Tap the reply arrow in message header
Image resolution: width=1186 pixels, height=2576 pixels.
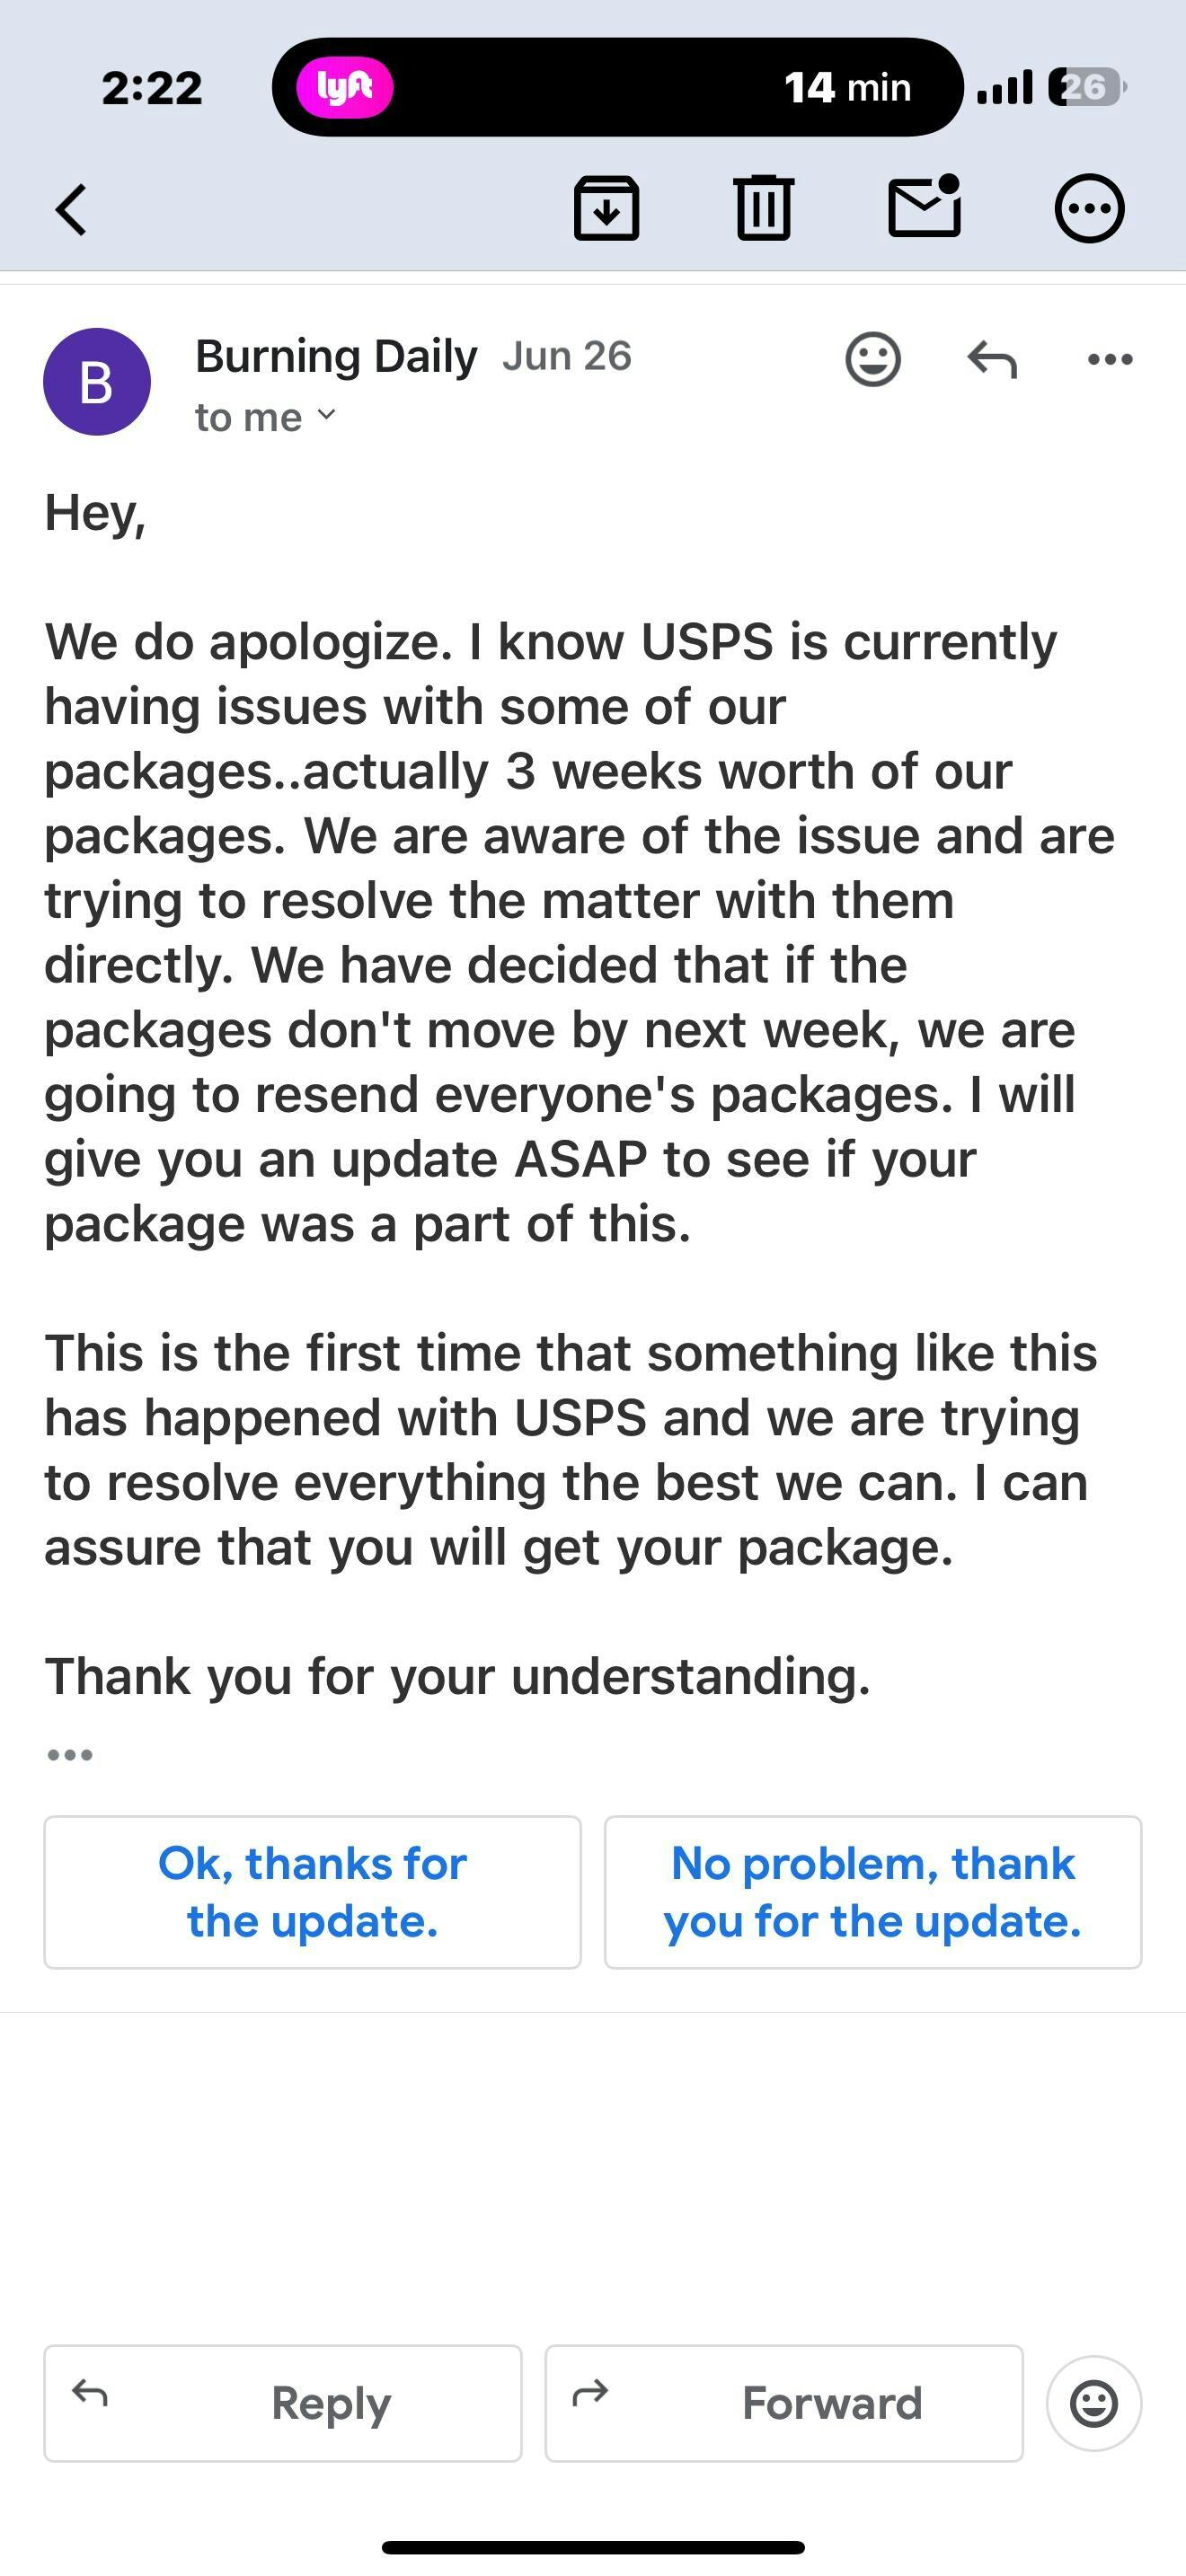[992, 359]
